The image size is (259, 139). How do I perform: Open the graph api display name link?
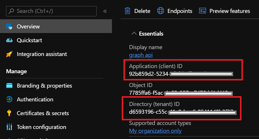141,55
